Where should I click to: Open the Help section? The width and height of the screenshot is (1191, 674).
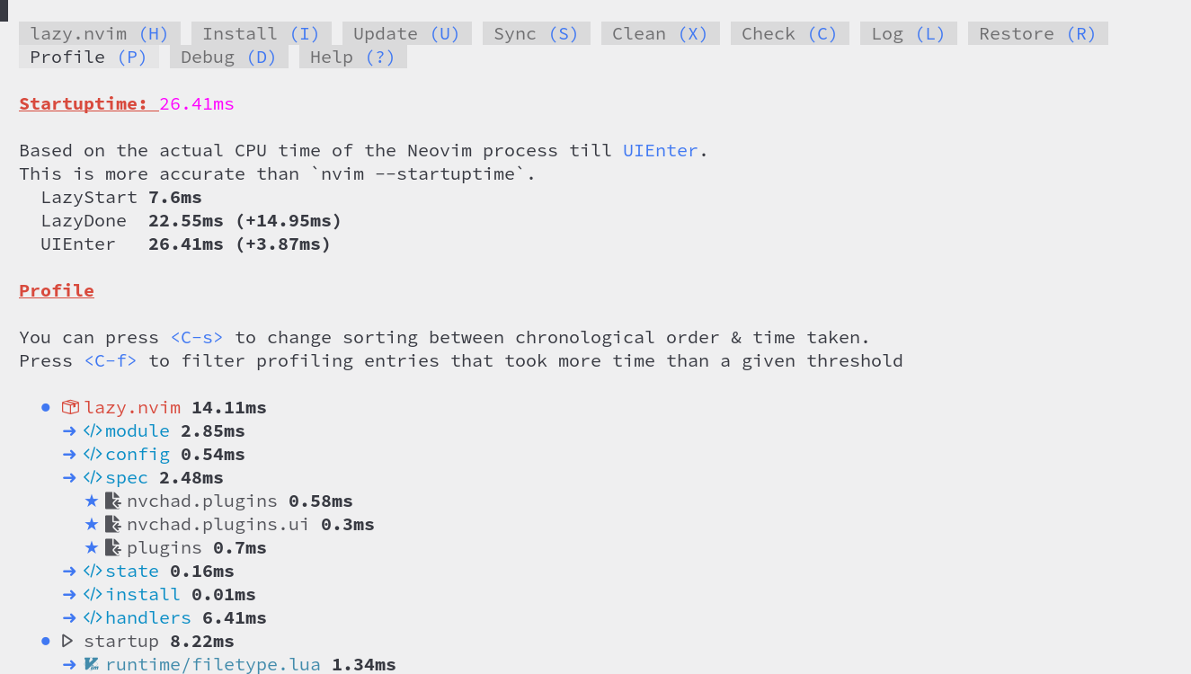[352, 56]
